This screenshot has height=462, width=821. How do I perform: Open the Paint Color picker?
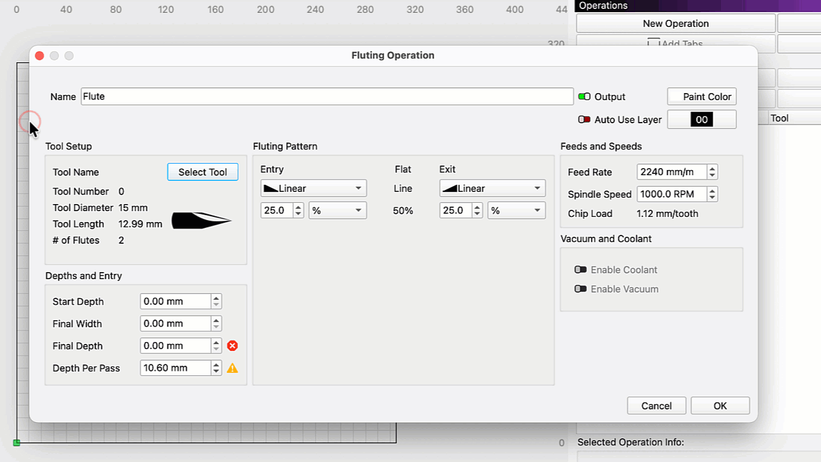coord(702,97)
